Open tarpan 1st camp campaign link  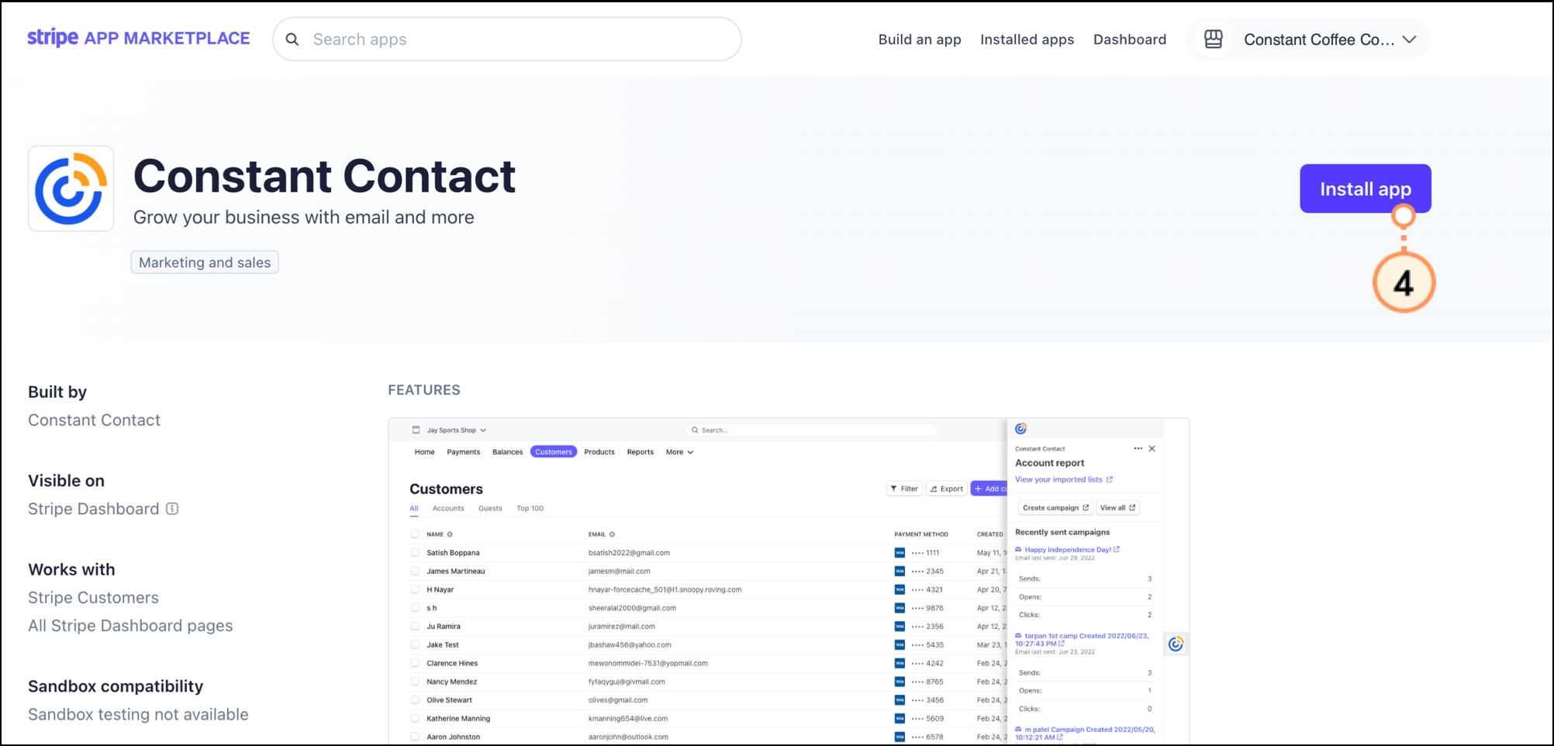click(x=1083, y=640)
